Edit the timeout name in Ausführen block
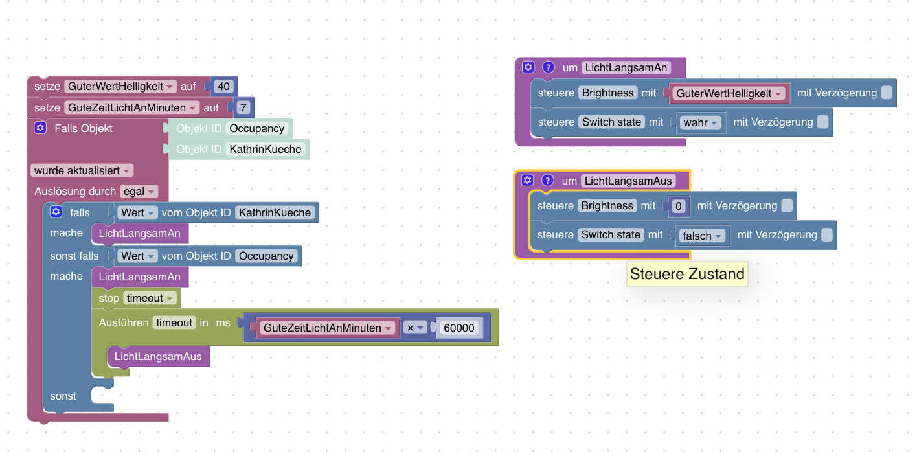The height and width of the screenshot is (452, 917). pyautogui.click(x=174, y=322)
